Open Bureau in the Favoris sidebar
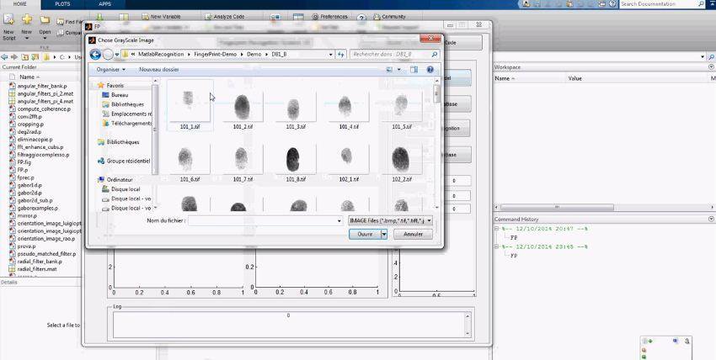This screenshot has width=716, height=360. [x=120, y=95]
